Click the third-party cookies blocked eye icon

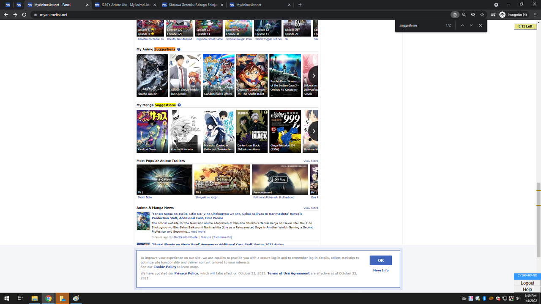473,15
